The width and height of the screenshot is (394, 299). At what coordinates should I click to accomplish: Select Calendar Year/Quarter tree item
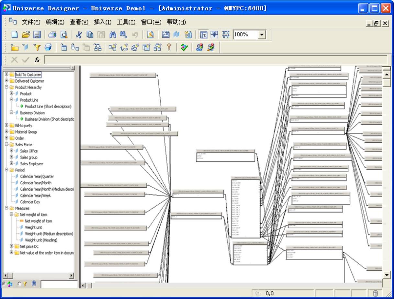point(37,176)
